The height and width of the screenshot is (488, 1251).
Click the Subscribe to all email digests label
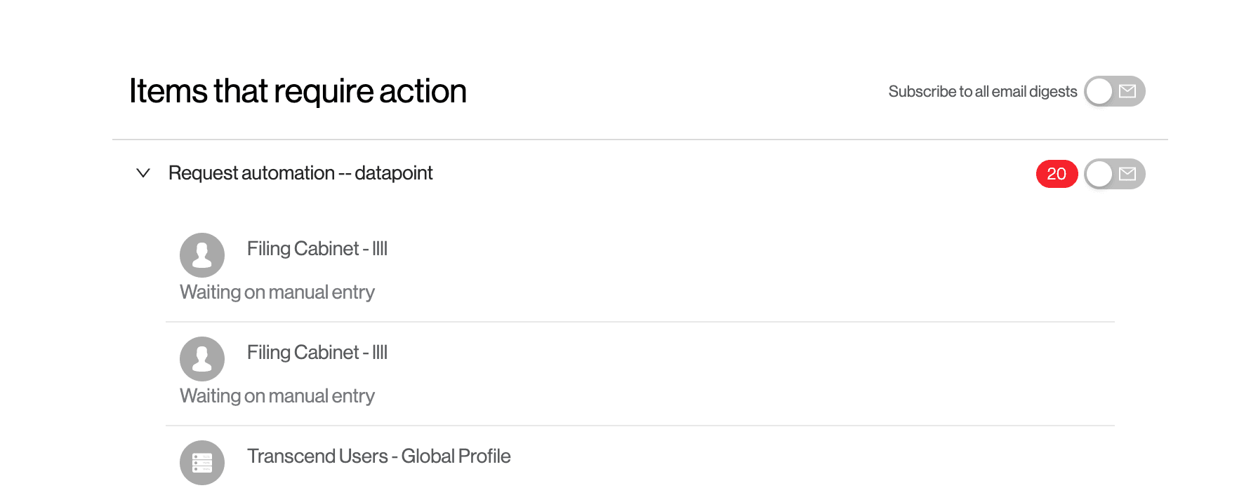click(983, 92)
